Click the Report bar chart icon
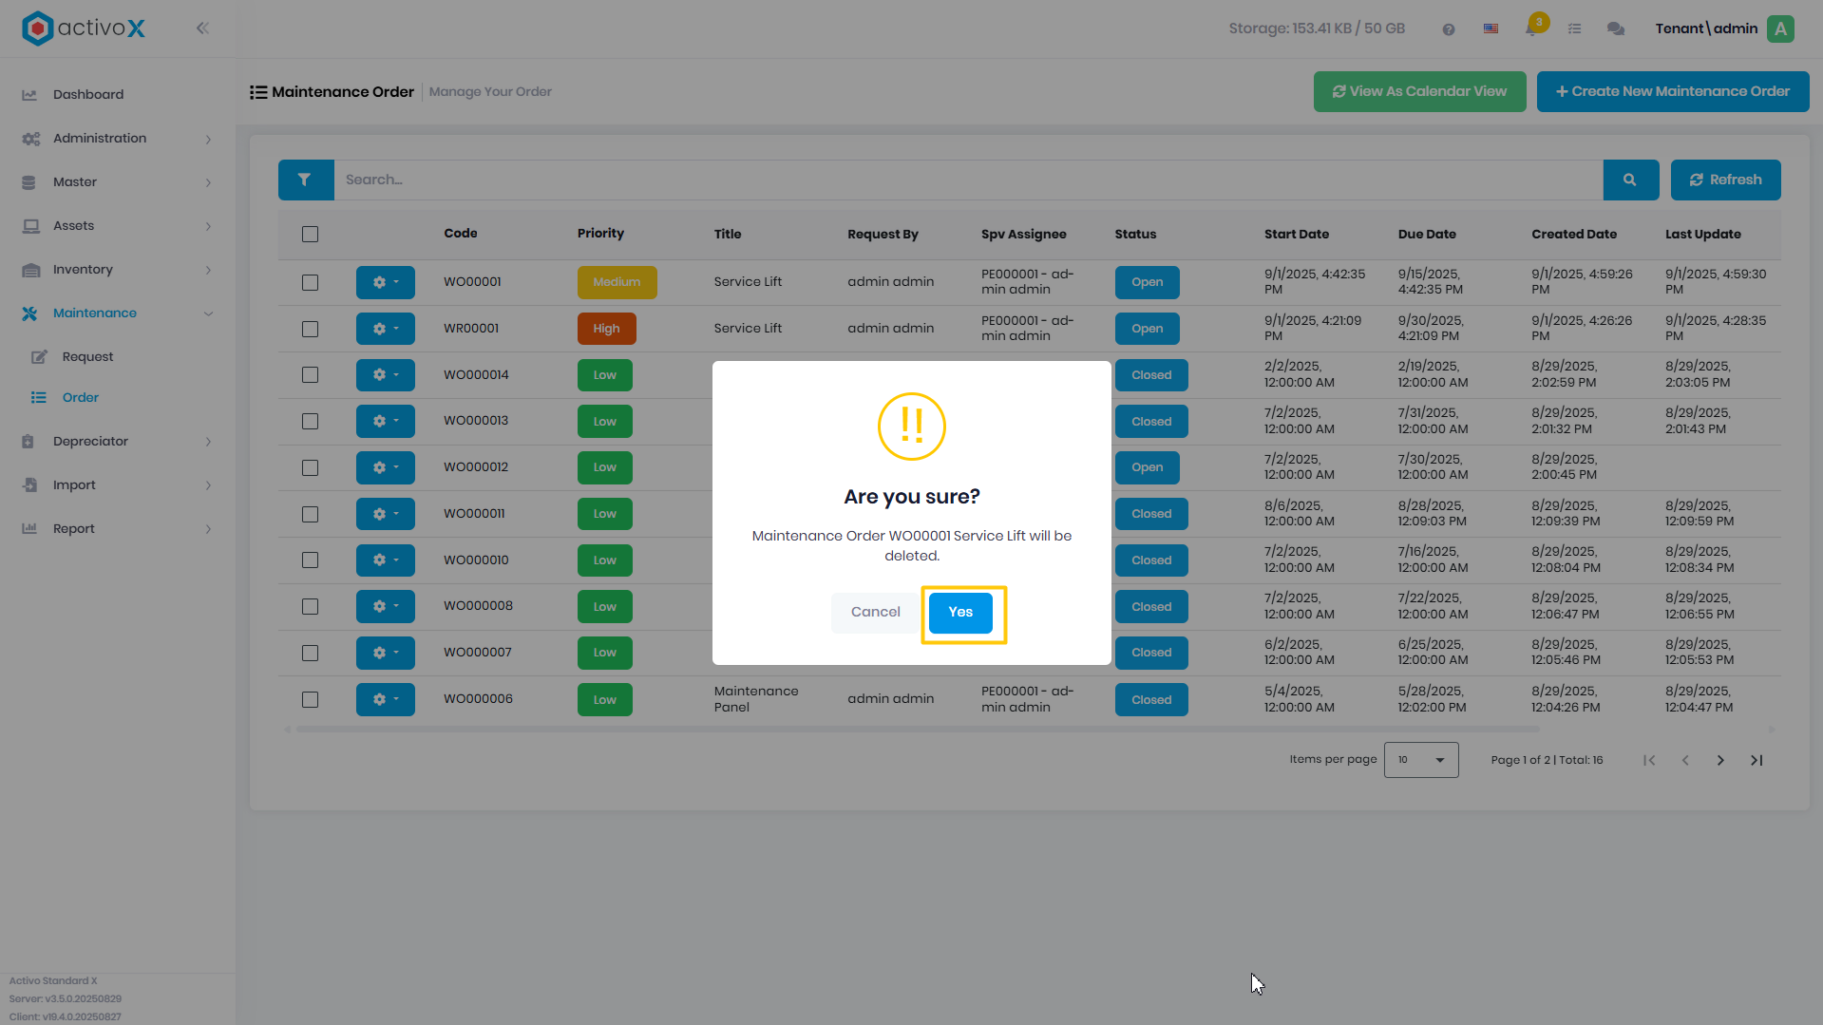The image size is (1823, 1025). [29, 528]
